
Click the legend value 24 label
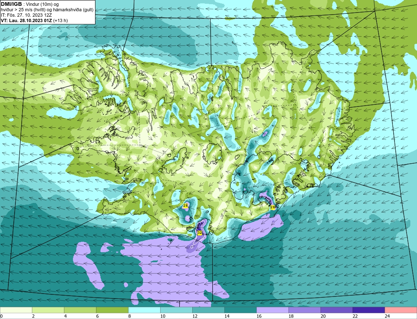coord(387,316)
